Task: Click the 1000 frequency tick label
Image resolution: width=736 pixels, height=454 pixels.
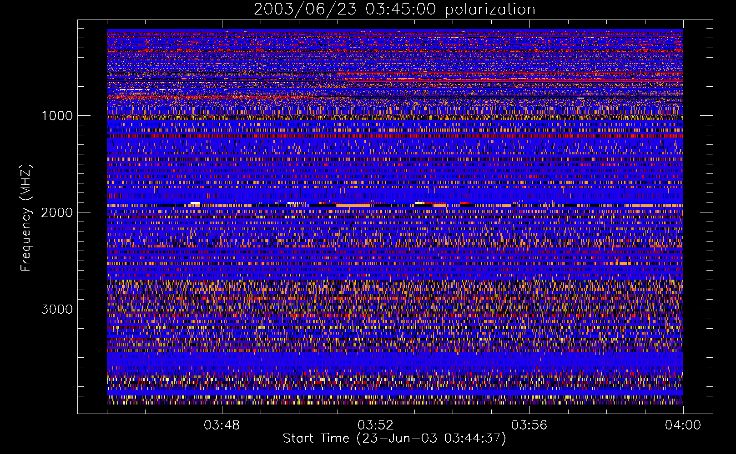Action: [x=57, y=116]
